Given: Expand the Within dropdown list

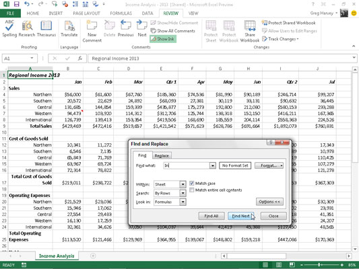Looking at the screenshot, I should 183,184.
